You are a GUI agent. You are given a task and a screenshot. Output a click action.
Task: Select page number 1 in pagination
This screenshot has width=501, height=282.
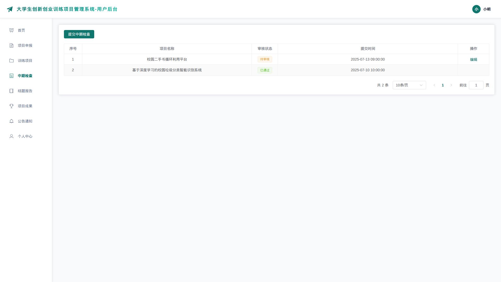443,85
